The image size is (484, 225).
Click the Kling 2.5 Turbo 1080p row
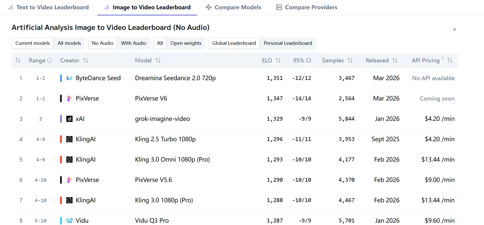165,139
